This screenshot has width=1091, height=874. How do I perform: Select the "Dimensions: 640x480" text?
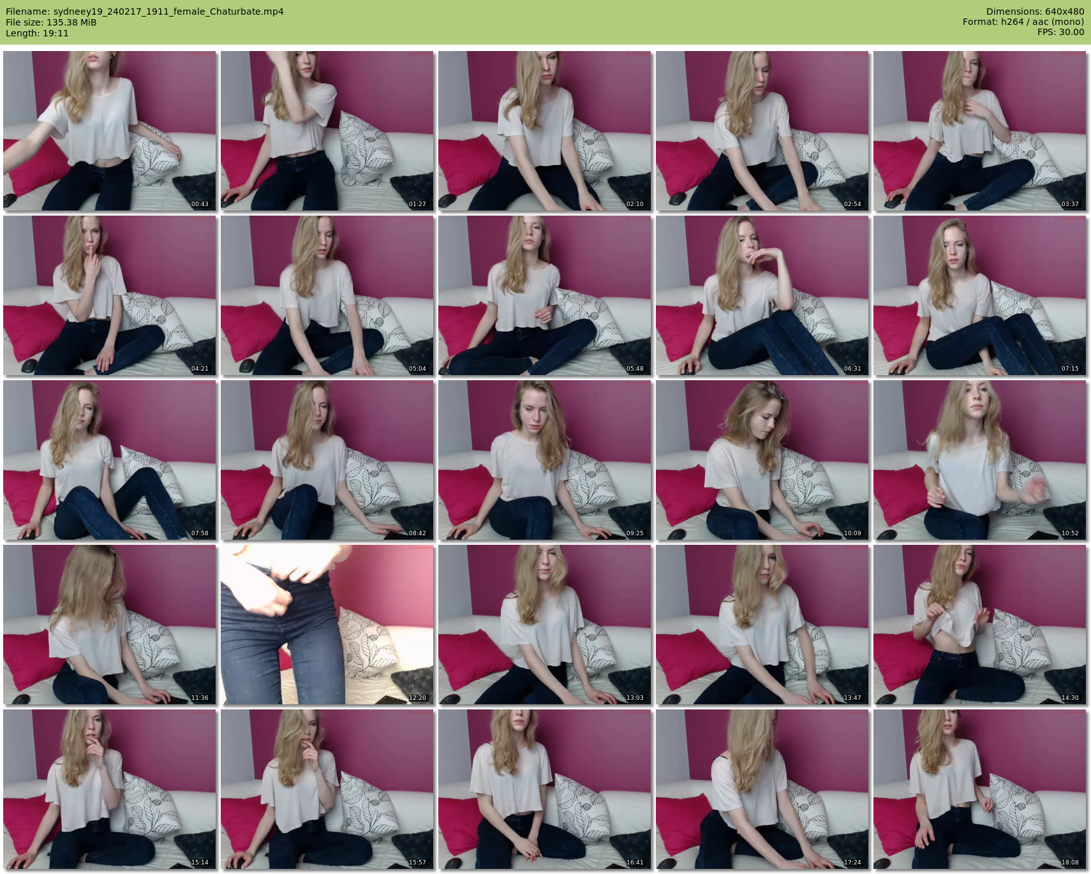[x=1035, y=11]
